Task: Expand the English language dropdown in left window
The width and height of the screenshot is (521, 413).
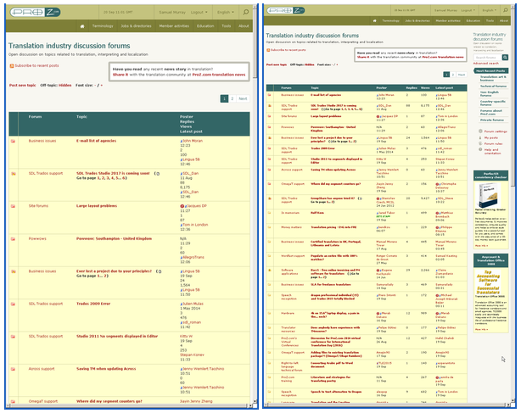Action: (226, 12)
